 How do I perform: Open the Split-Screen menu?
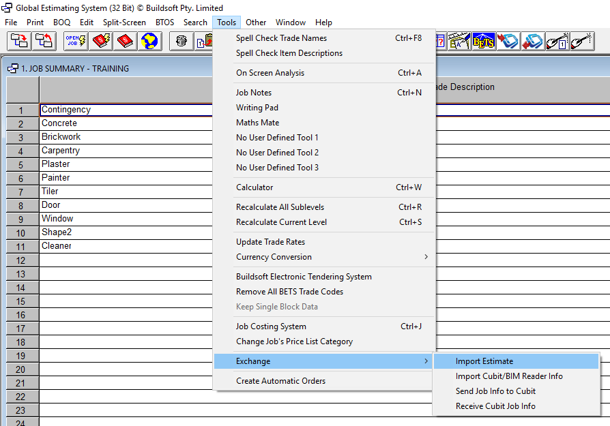(x=124, y=22)
